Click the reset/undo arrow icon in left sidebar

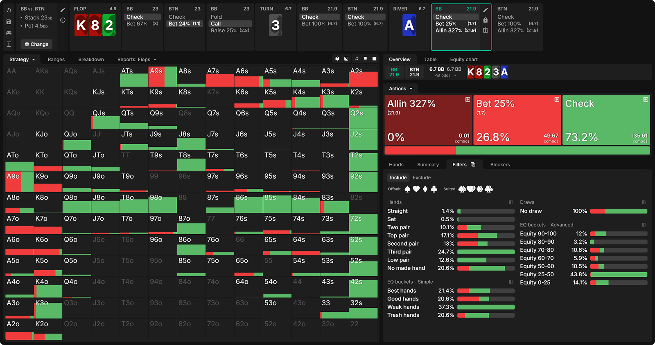pyautogui.click(x=9, y=10)
